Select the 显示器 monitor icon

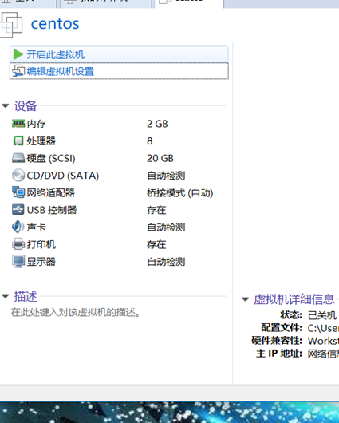18,262
